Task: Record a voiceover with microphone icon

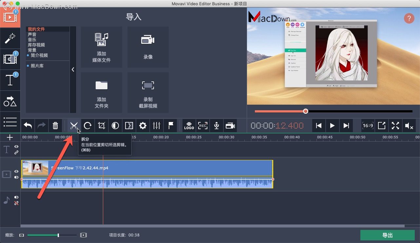Action: click(217, 126)
